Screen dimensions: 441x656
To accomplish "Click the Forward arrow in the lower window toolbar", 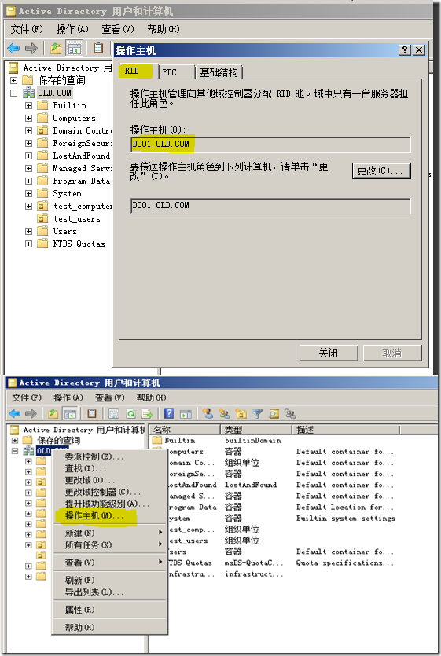I will pyautogui.click(x=31, y=414).
